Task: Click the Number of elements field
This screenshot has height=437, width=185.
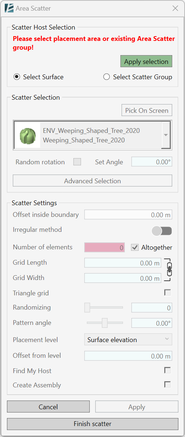Action: pos(104,248)
